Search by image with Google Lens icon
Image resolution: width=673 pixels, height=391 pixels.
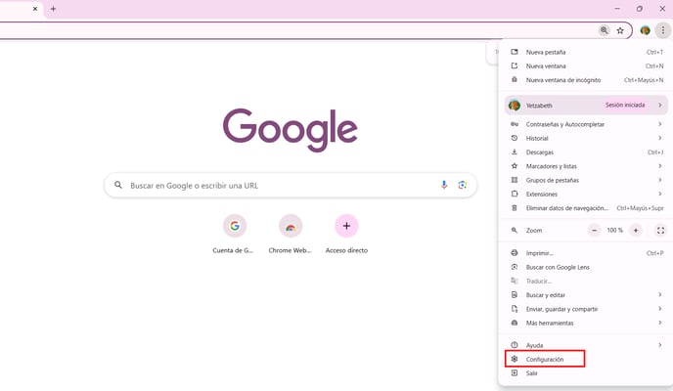click(463, 185)
